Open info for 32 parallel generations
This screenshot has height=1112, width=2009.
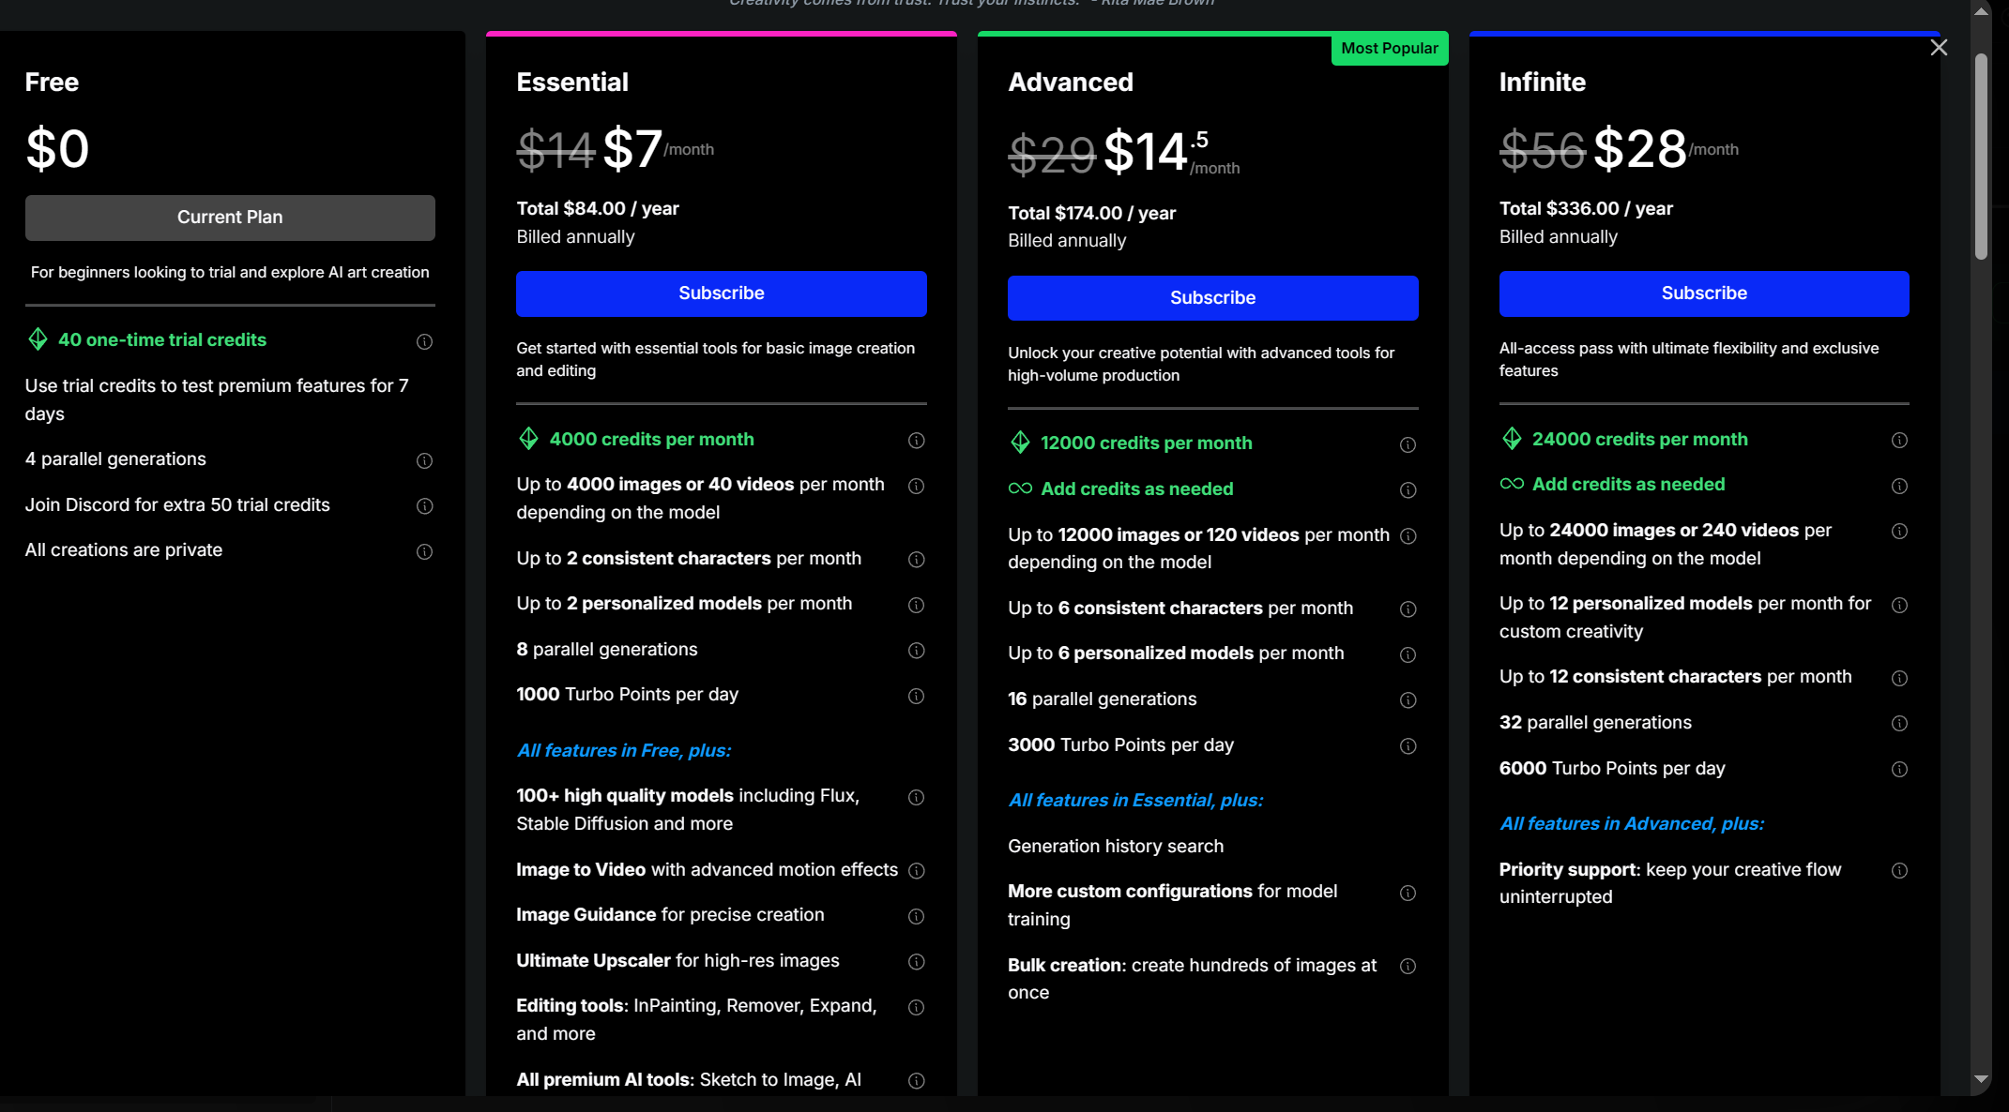(1899, 724)
